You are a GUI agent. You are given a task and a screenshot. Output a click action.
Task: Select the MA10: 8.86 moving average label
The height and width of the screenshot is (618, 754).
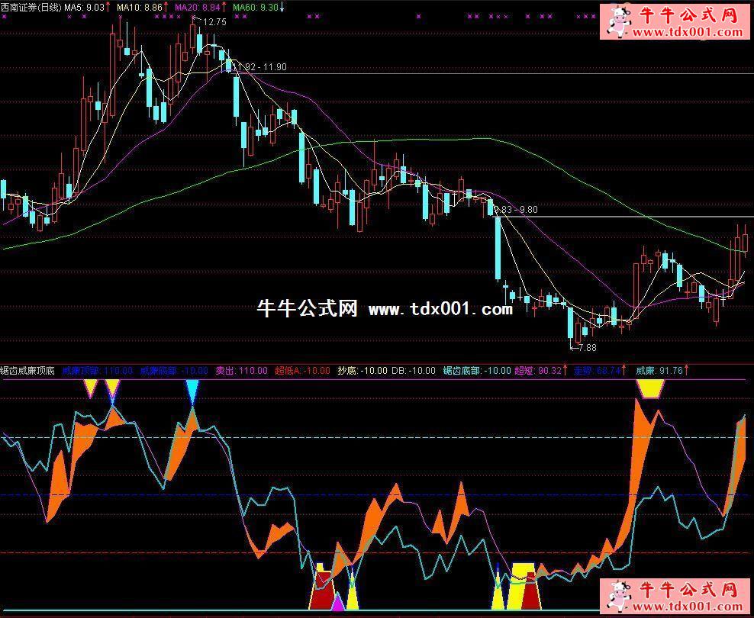click(x=141, y=7)
